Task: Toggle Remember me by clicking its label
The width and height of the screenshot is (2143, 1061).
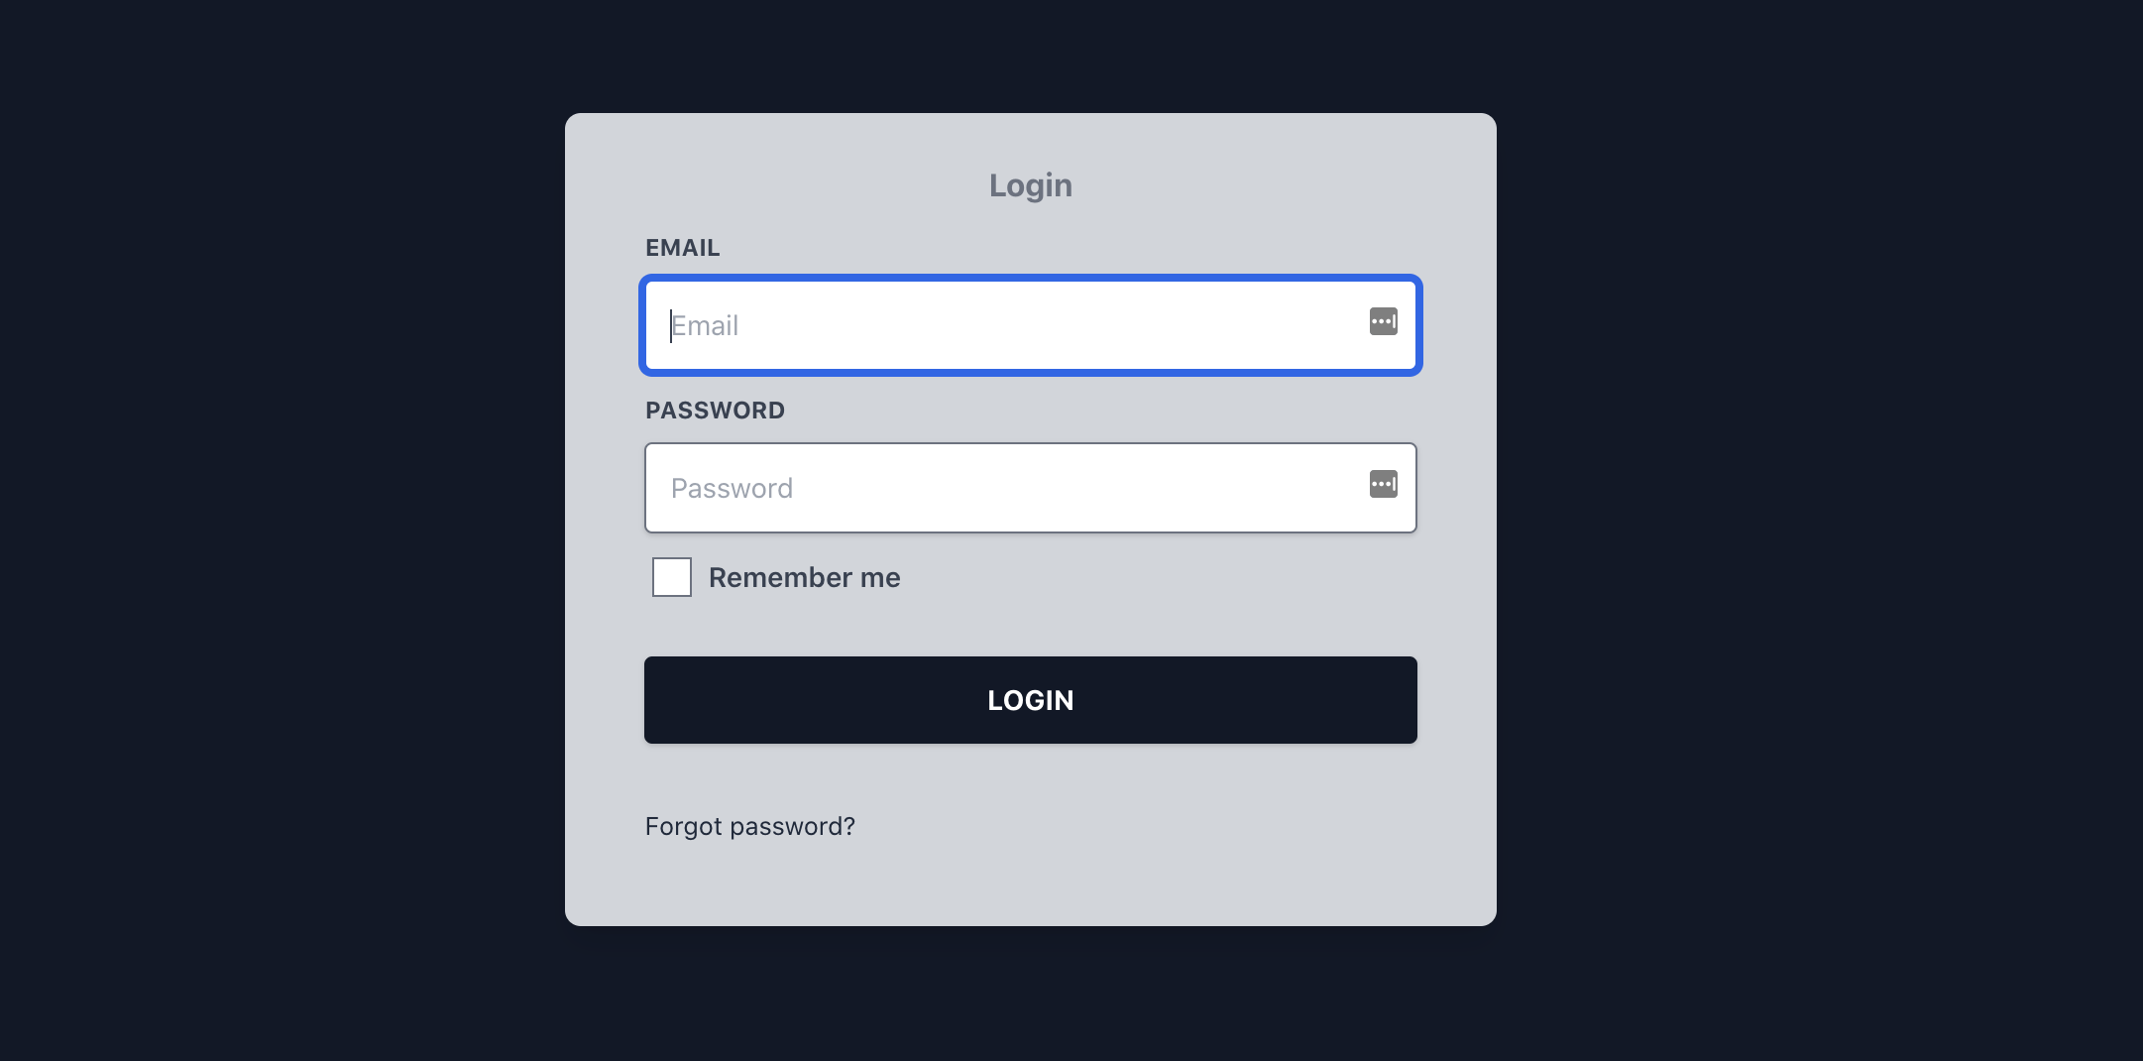Action: [x=803, y=577]
